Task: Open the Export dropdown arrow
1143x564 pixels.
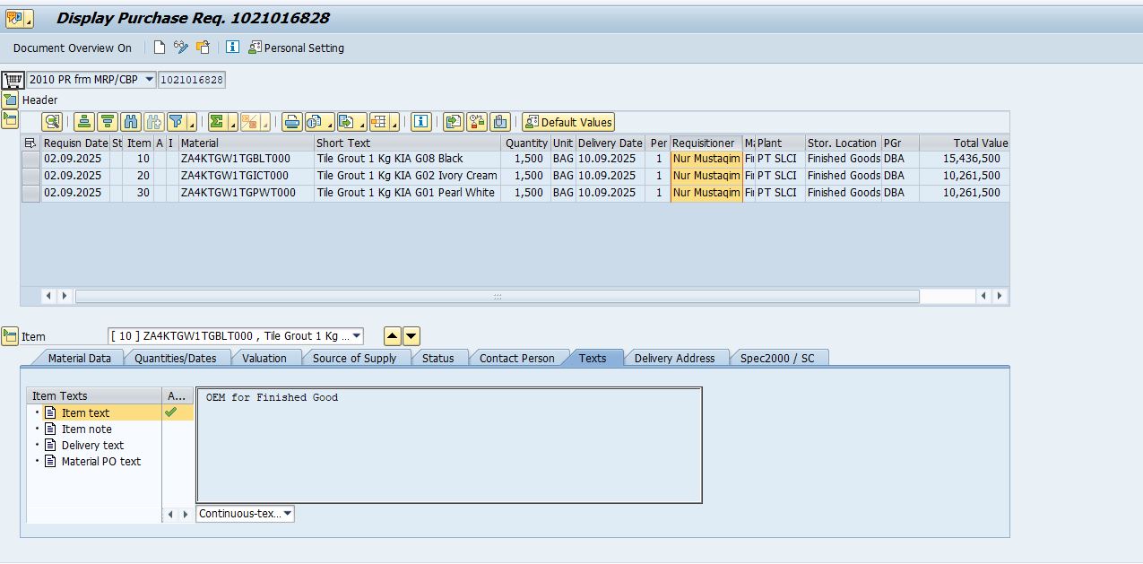Action: (x=361, y=122)
